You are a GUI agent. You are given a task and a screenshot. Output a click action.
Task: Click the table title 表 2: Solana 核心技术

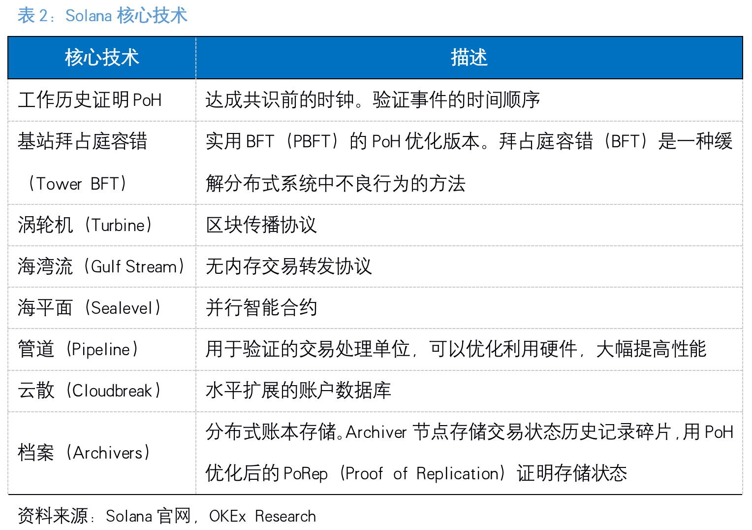coord(102,15)
